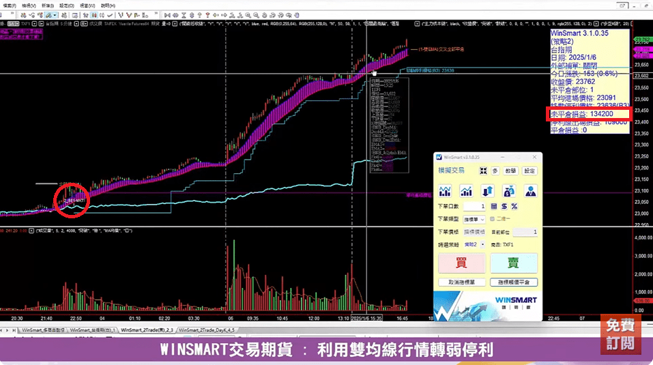Click the 下單口數 quantity input field
Screen dimensions: 653x365
point(474,207)
